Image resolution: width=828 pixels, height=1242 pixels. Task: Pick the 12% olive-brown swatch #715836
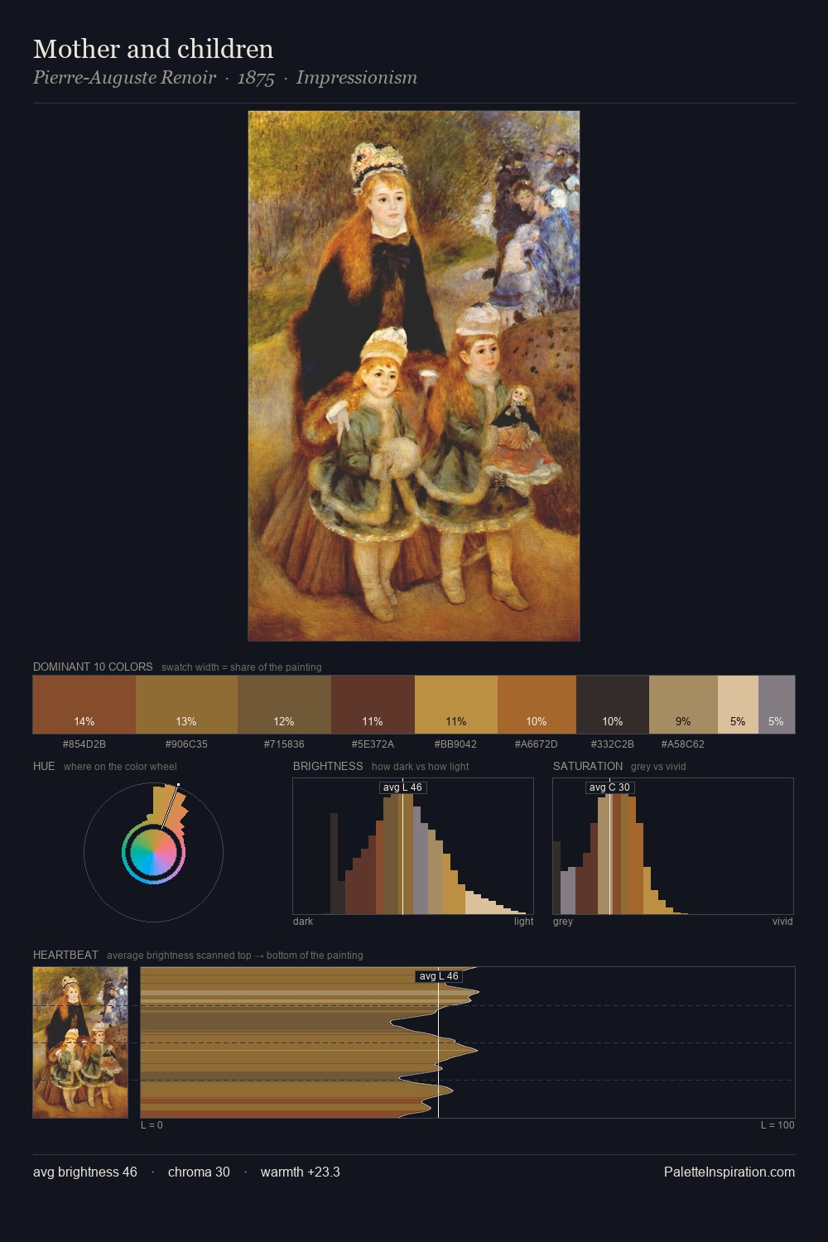(x=284, y=705)
